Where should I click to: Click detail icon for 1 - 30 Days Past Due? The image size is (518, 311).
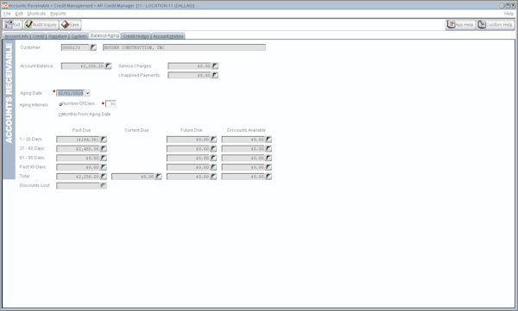104,140
